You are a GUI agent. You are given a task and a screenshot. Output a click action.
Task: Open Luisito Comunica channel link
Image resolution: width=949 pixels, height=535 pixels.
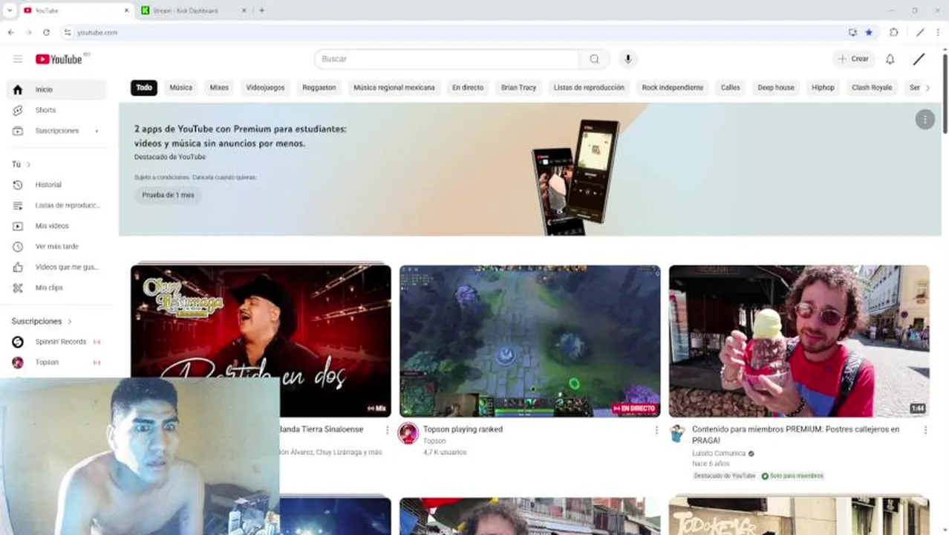tap(718, 453)
